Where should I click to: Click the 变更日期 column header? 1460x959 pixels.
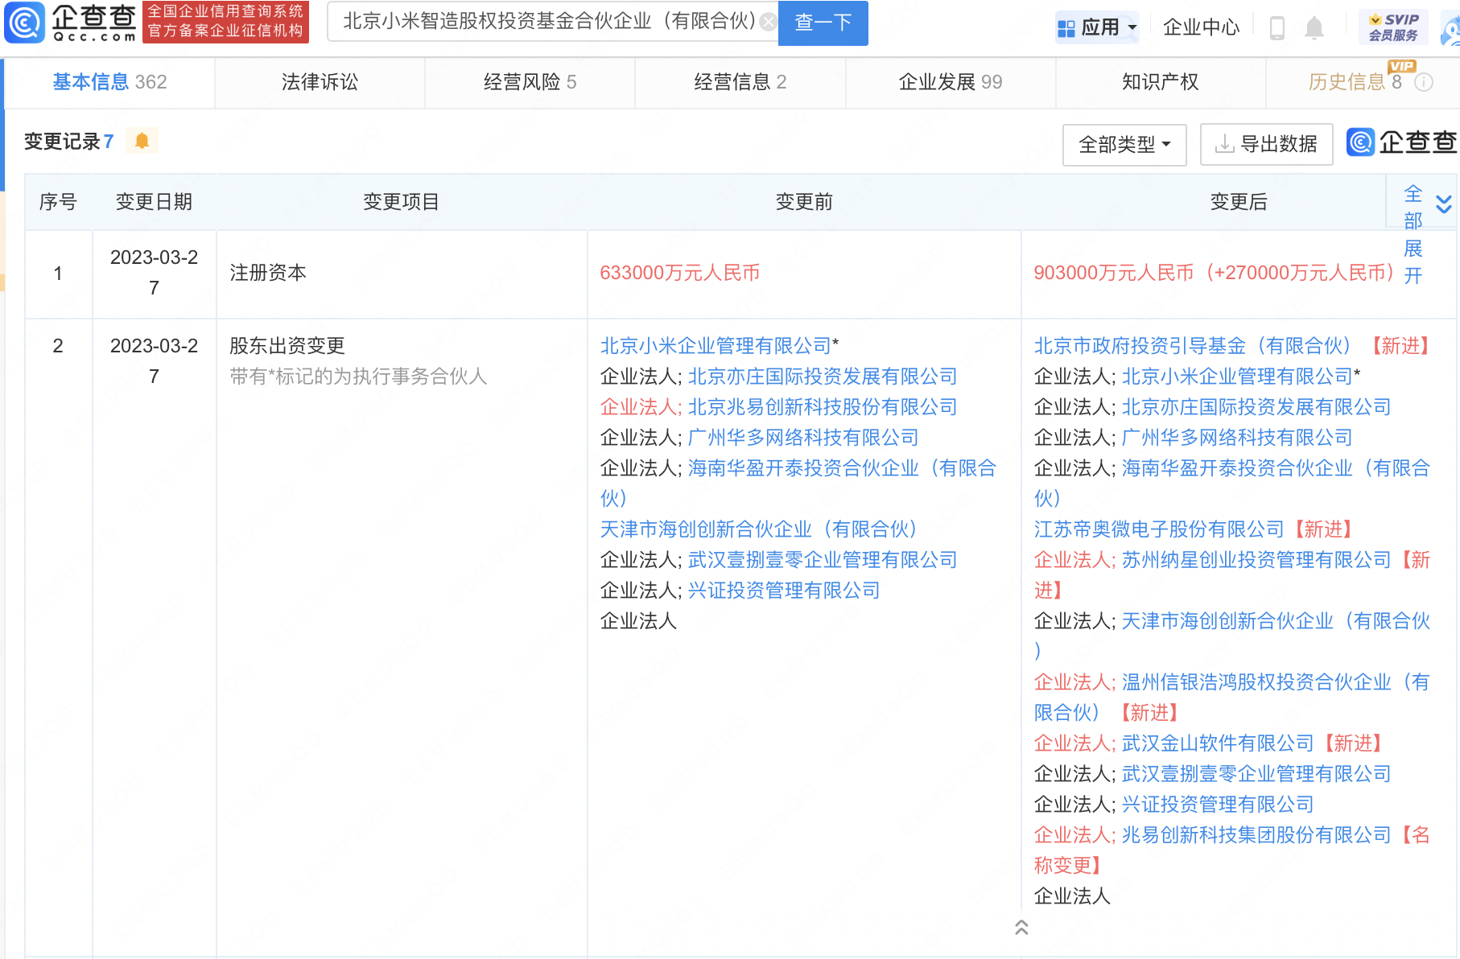[154, 202]
